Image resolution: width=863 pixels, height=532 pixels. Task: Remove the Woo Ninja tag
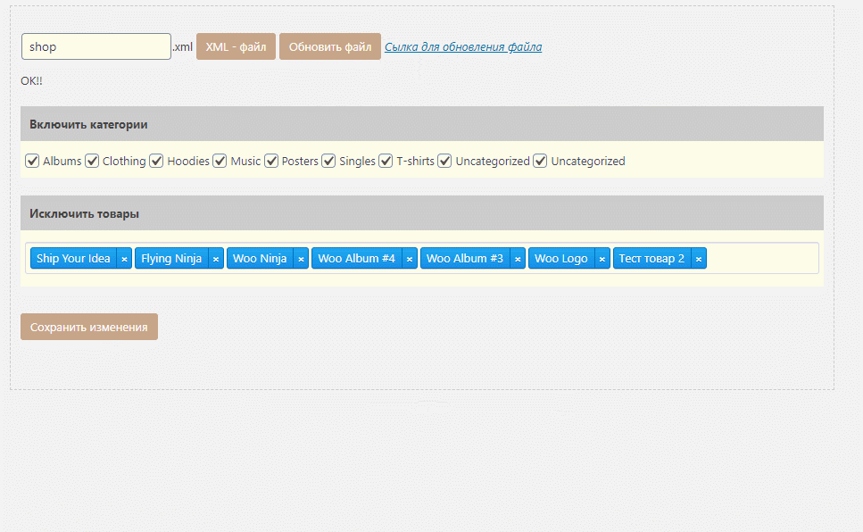coord(301,259)
